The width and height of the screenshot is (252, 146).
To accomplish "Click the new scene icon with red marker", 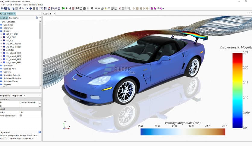I will (x=49, y=8).
